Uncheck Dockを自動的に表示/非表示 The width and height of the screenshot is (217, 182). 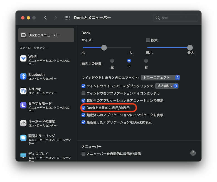pyautogui.click(x=83, y=108)
